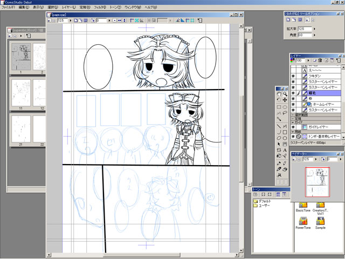Open zoom dropdown arrow in page window toolbar

(71, 21)
